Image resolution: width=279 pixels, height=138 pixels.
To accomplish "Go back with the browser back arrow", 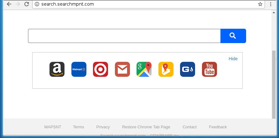I will click(9, 4).
